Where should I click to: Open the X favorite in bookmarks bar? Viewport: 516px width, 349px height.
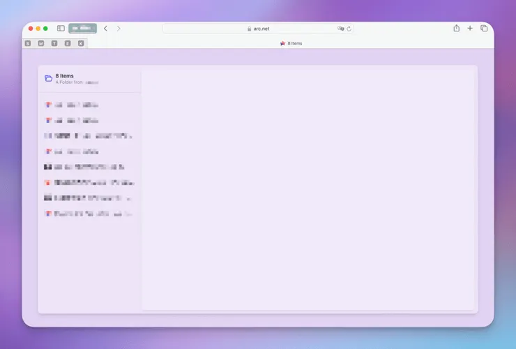point(81,43)
